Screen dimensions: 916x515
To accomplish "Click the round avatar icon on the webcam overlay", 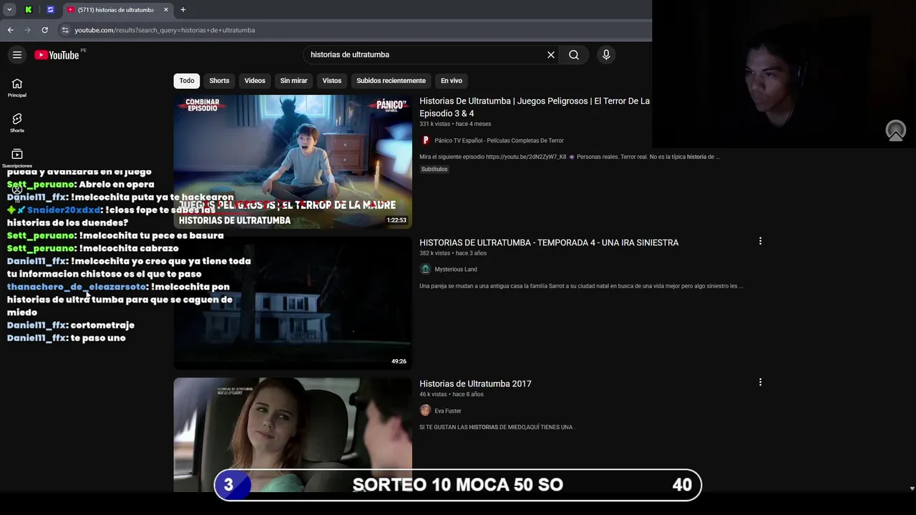I will 896,131.
